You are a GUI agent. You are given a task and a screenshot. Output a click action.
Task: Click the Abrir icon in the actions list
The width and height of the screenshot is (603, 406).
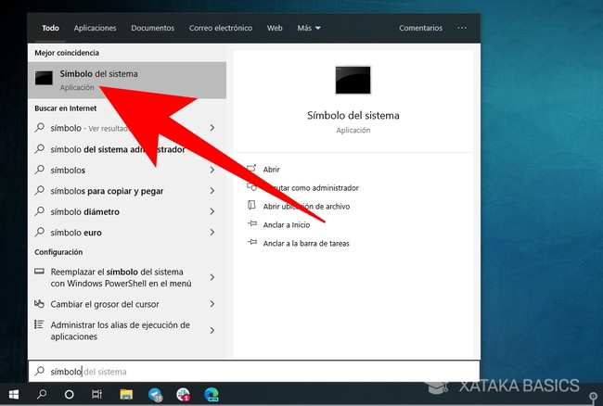pyautogui.click(x=251, y=169)
